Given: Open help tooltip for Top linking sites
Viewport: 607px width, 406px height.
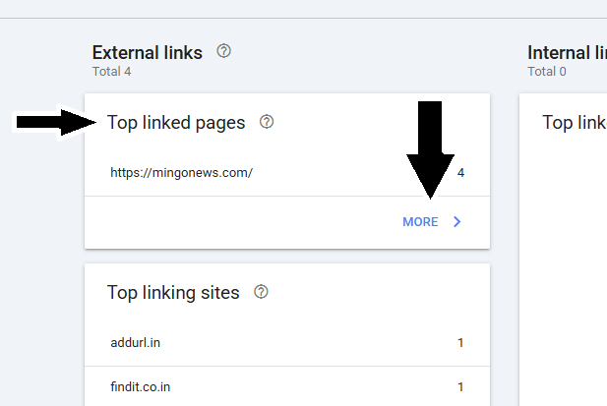Looking at the screenshot, I should coord(261,292).
